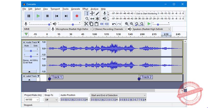Collapse the Audio Track with the up arrow
The width and height of the screenshot is (208, 108).
(29, 71)
